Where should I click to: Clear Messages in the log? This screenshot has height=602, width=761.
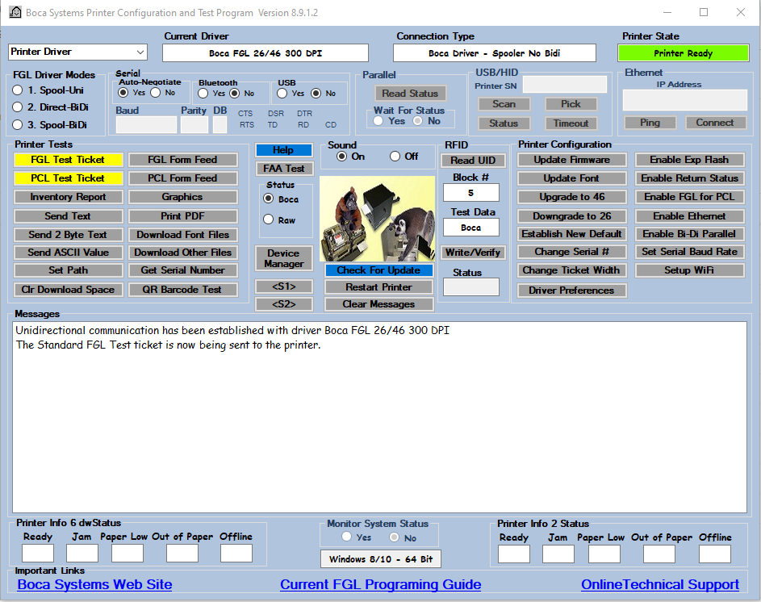point(378,304)
